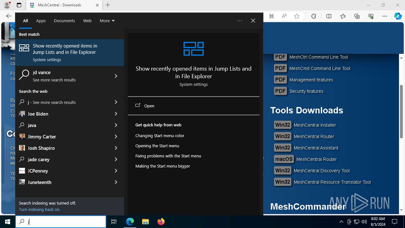This screenshot has width=405, height=228.
Task: Click the taskbar clock showing 8:02 AM
Action: click(378, 222)
